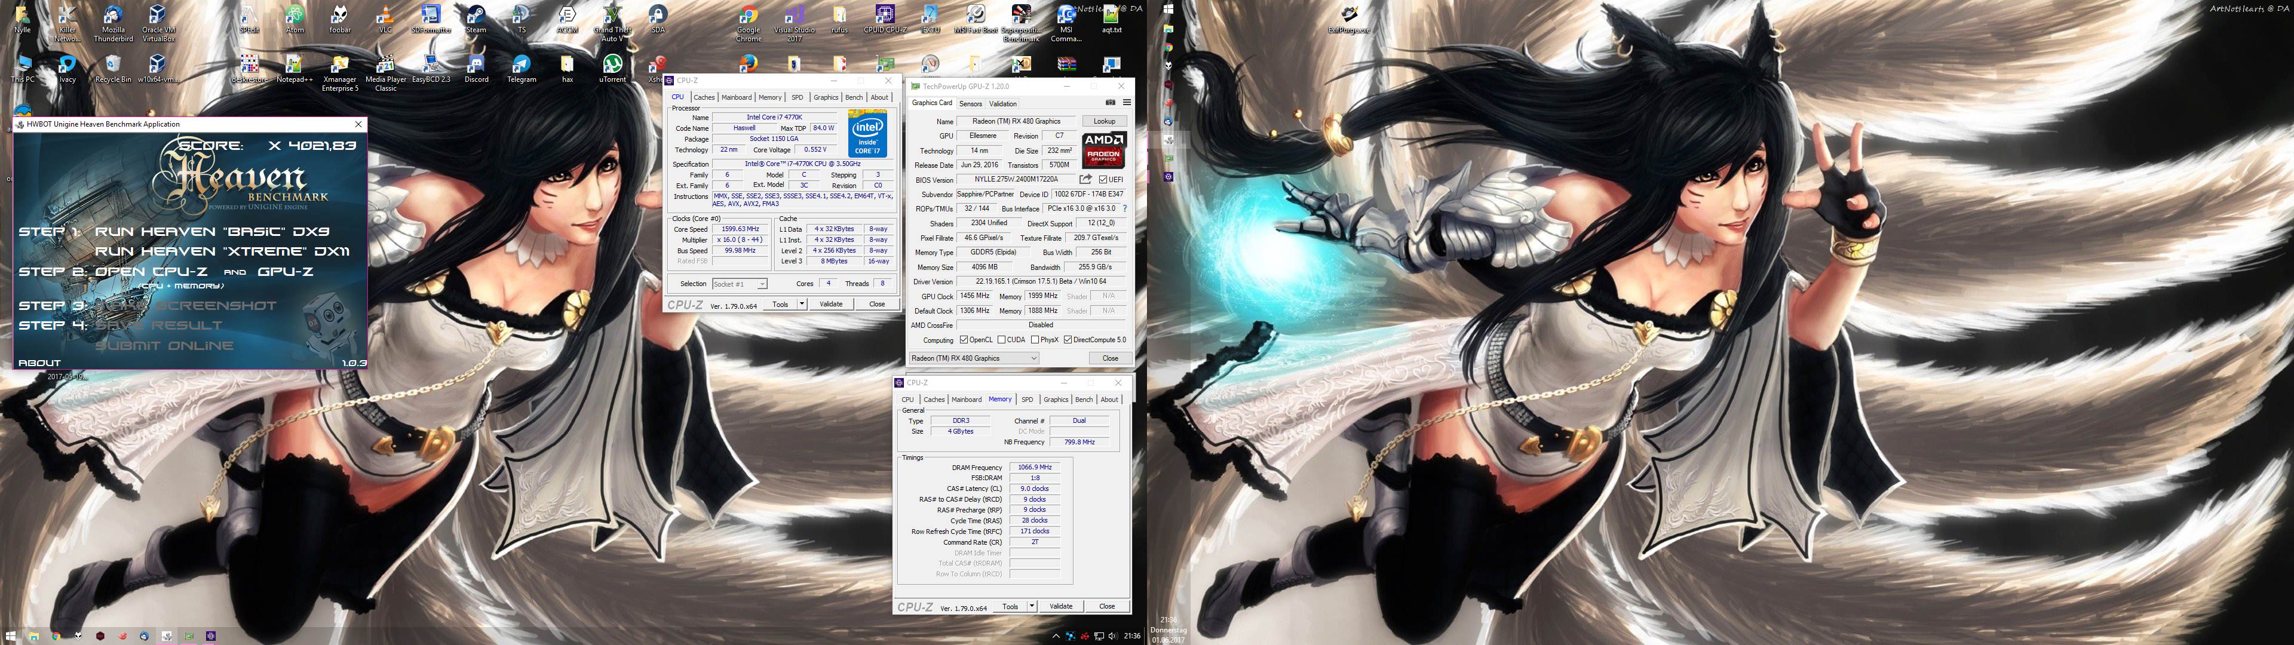Open the Telegram desktop icon
This screenshot has height=645, width=2294.
[x=522, y=67]
